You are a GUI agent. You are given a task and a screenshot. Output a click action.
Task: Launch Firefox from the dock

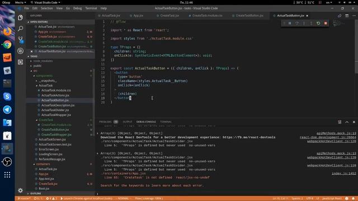point(7,32)
